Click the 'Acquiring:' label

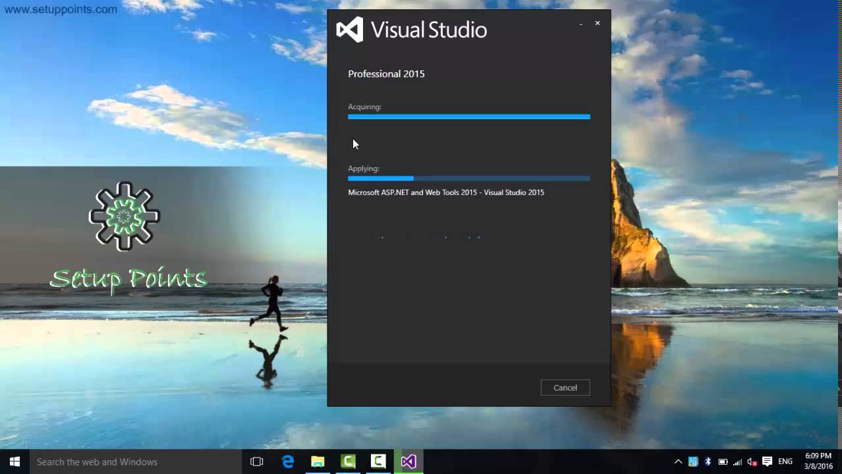pyautogui.click(x=364, y=107)
